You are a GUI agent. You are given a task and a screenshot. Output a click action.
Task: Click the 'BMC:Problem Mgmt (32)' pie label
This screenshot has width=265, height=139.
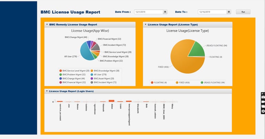(111, 61)
